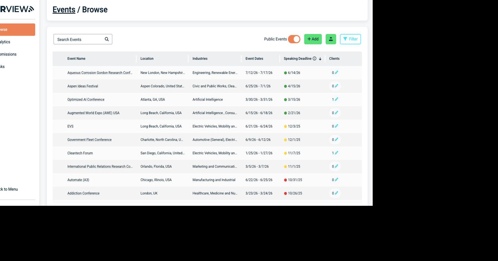Image resolution: width=498 pixels, height=261 pixels.
Task: Click the green Add button
Action: coord(313,39)
